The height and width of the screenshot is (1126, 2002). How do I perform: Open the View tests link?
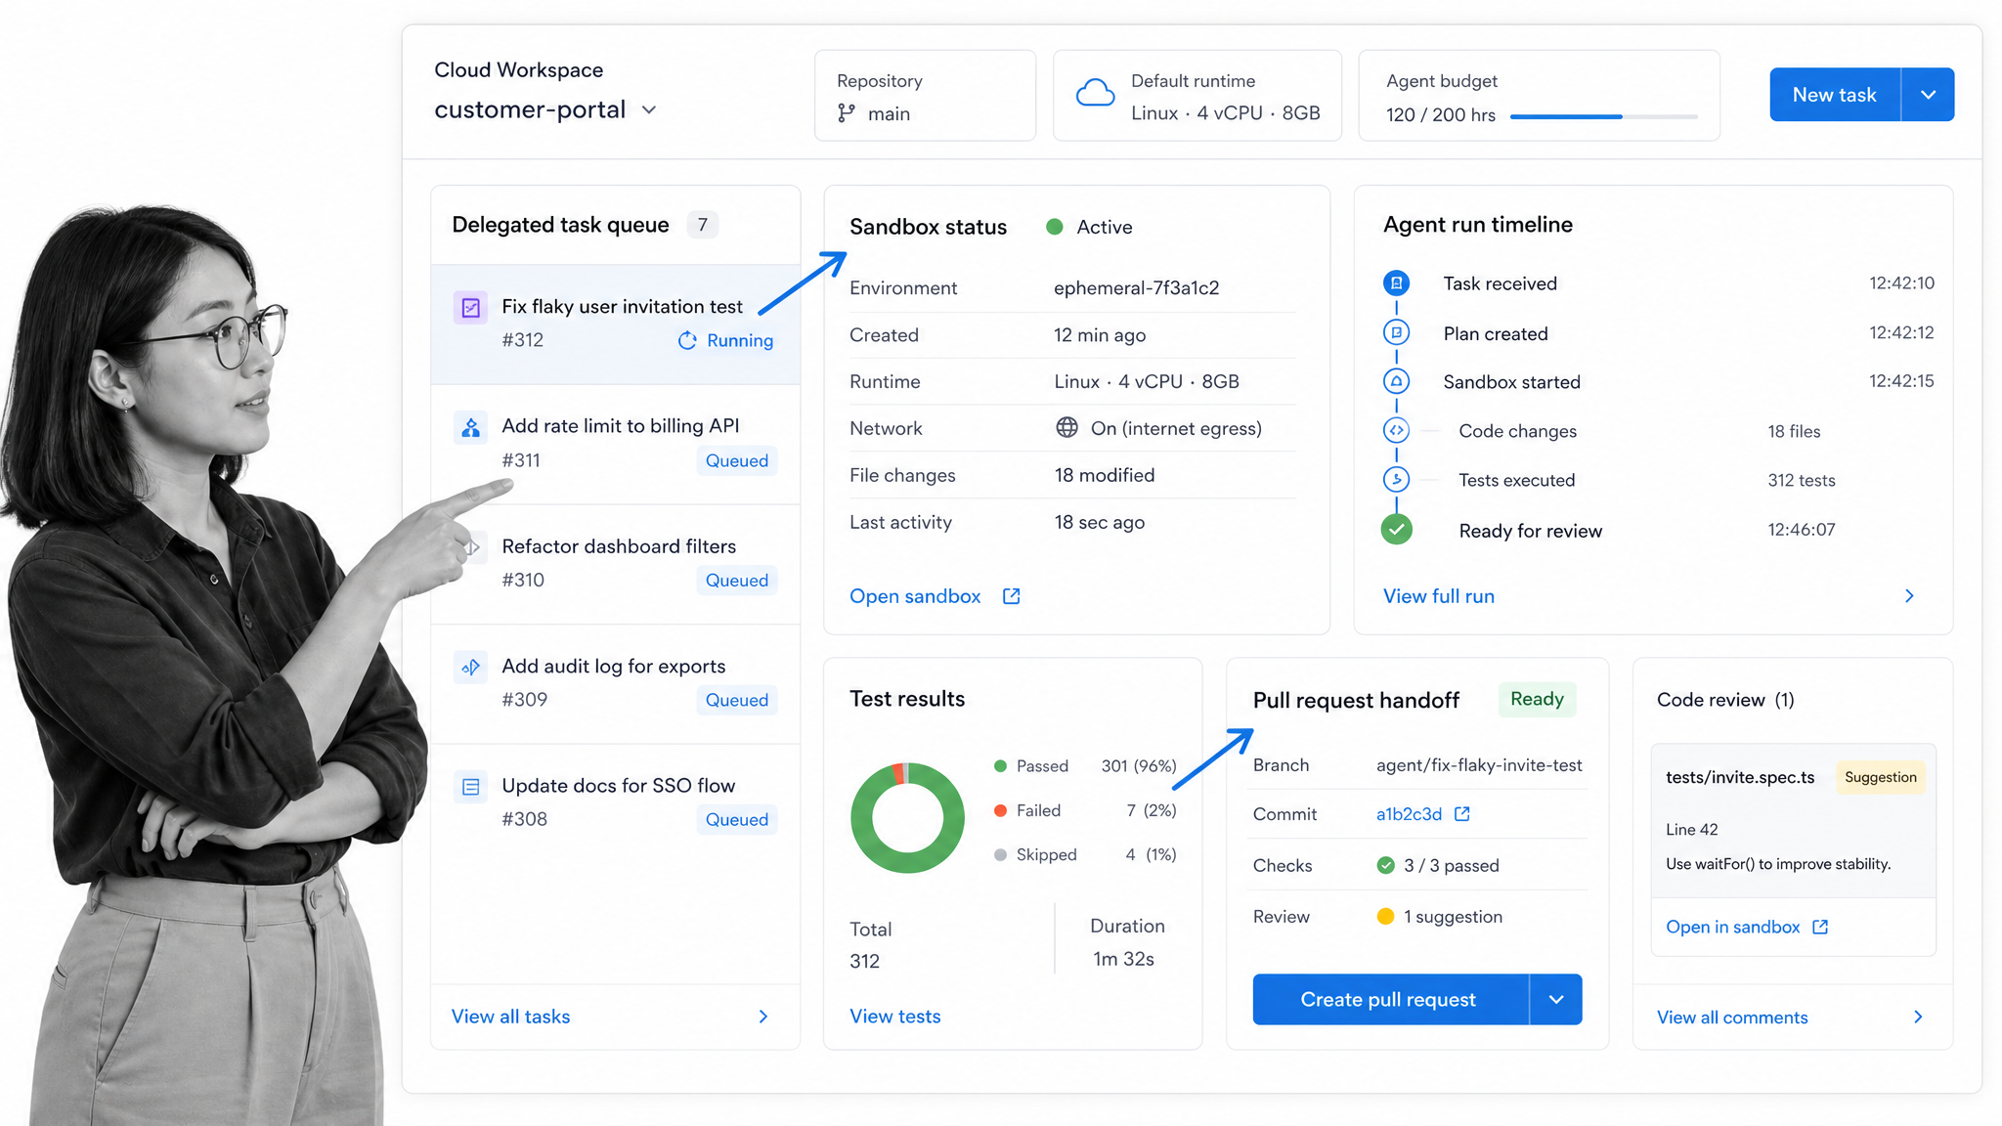click(895, 1017)
